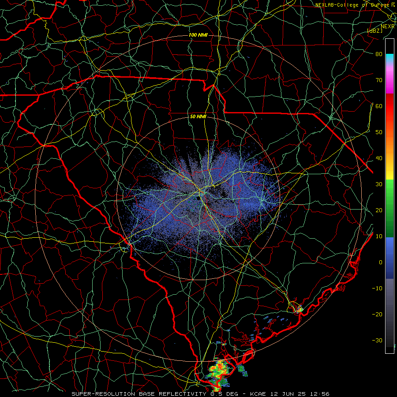Click the 50 NMI range ring label

tap(198, 117)
